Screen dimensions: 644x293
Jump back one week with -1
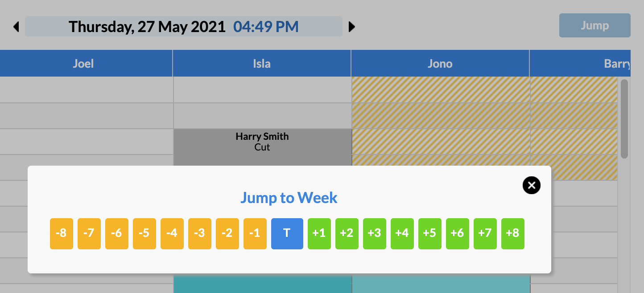point(255,233)
